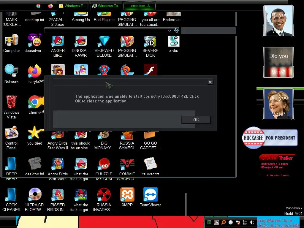
Task: Click the tray magnifier search icon
Action: [x=223, y=222]
